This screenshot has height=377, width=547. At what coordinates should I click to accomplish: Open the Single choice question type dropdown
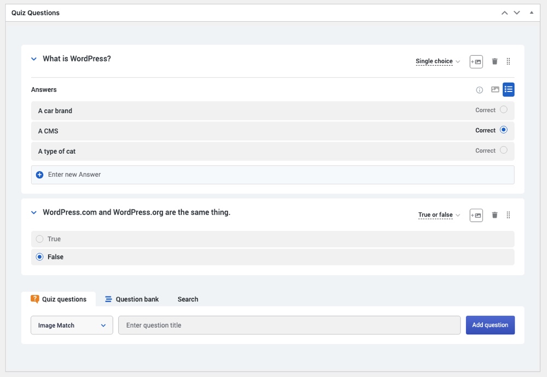[438, 62]
